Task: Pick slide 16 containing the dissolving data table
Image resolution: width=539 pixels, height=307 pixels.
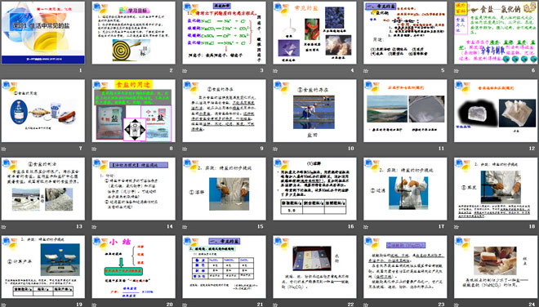Action: coord(314,189)
